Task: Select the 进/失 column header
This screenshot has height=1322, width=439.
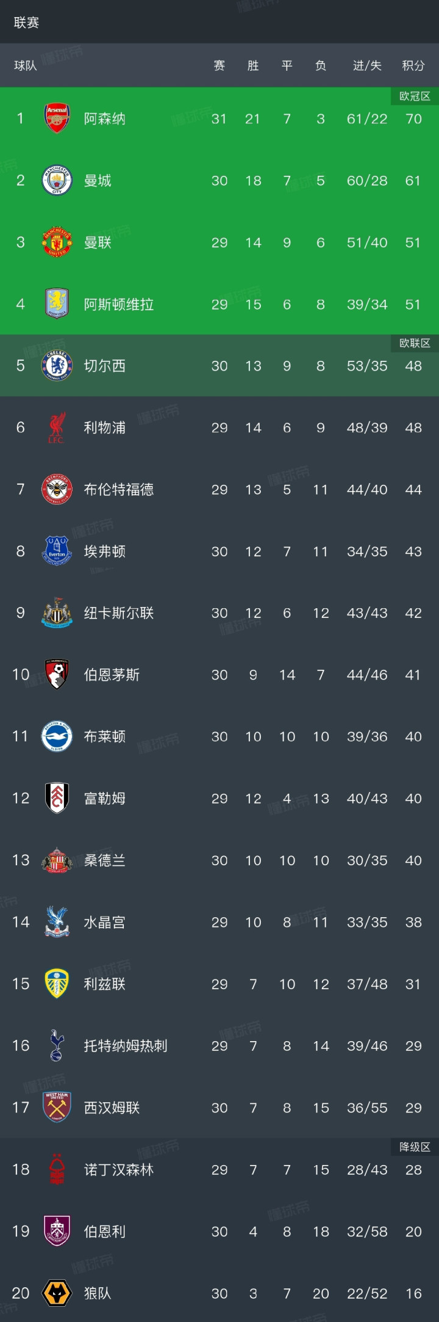Action: 367,65
